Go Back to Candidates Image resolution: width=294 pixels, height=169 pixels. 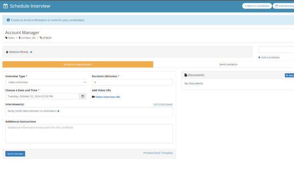pyautogui.click(x=257, y=6)
